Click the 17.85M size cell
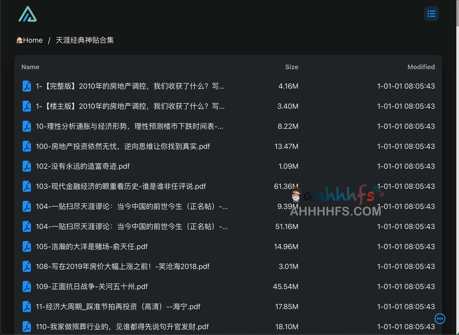Viewport: 459px width, 335px height. tap(287, 307)
